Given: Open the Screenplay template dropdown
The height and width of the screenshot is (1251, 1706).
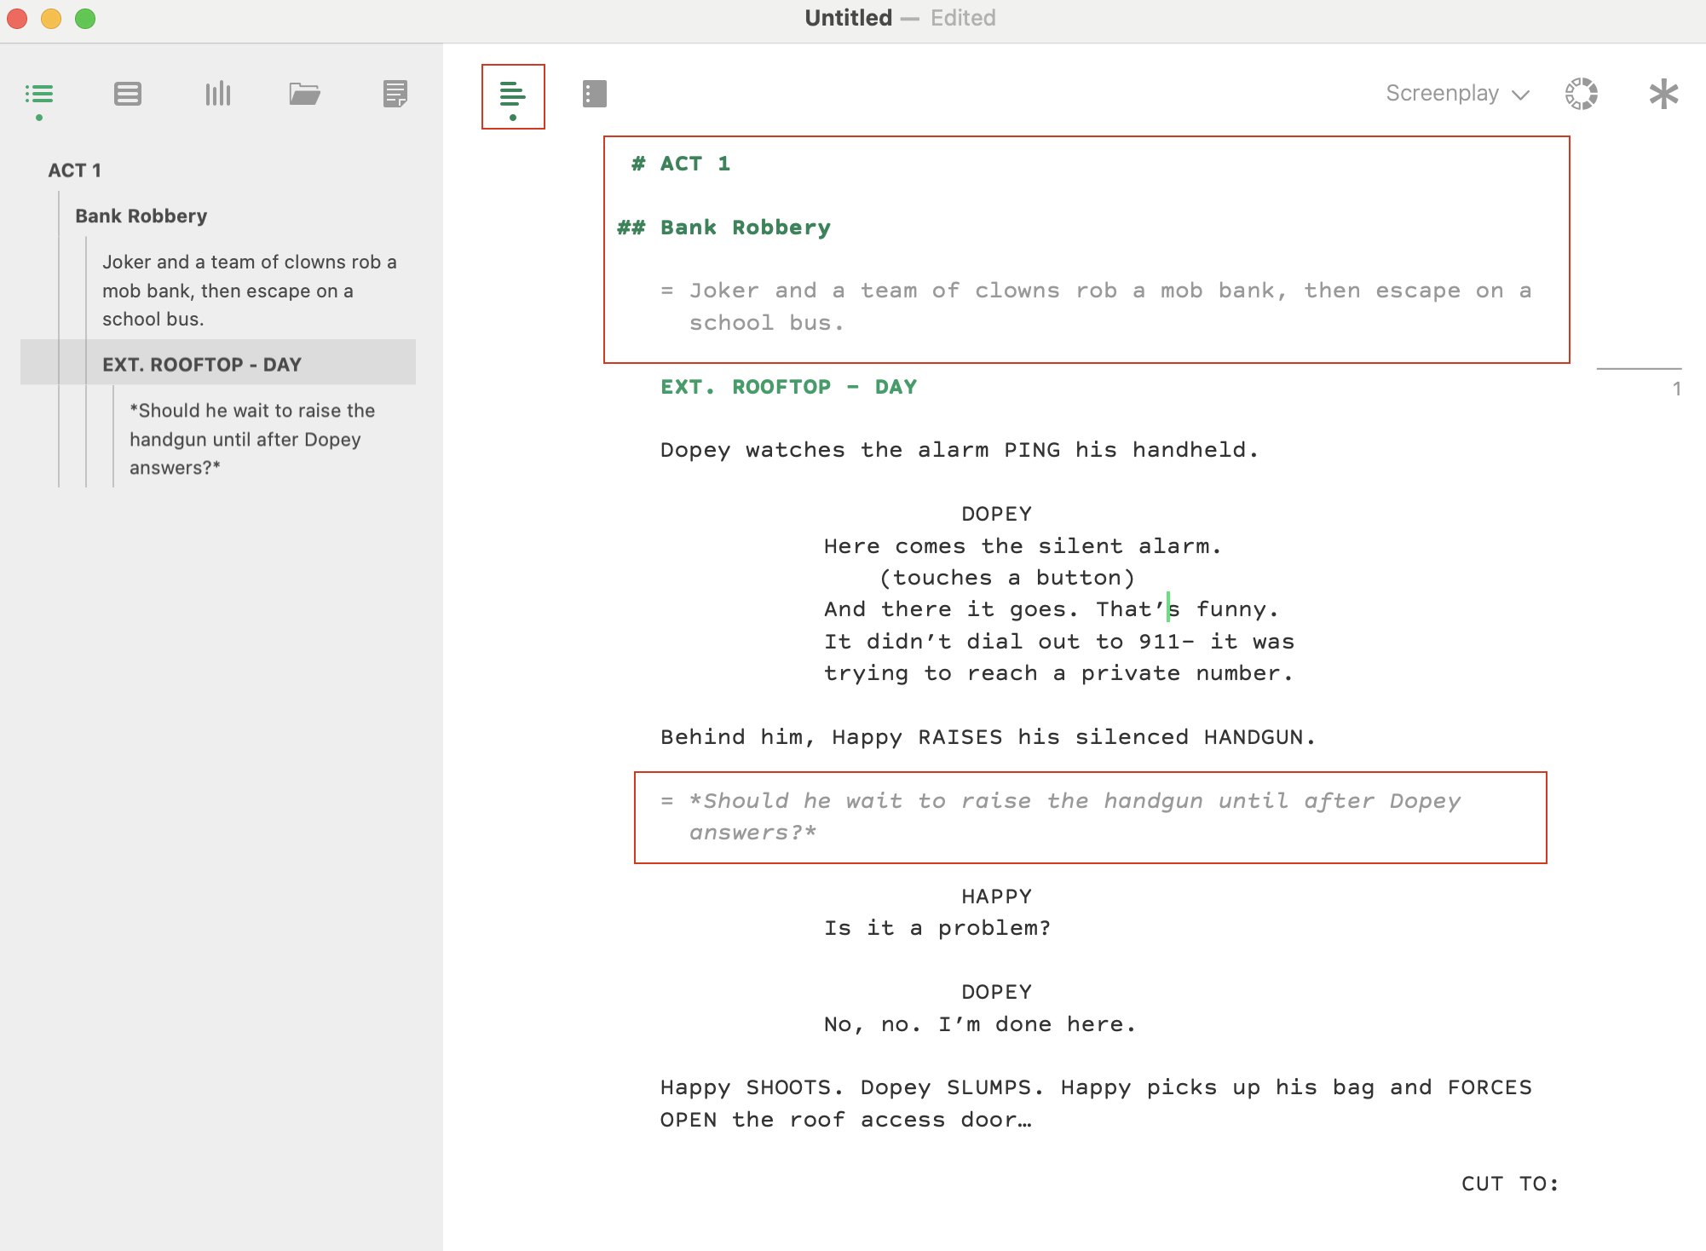Looking at the screenshot, I should 1442,94.
